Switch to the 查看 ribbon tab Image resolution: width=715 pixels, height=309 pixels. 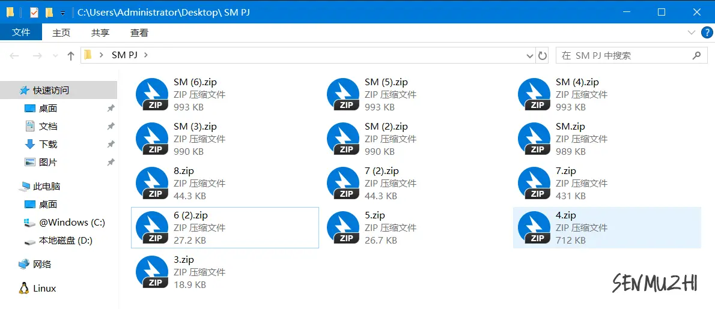tap(139, 32)
